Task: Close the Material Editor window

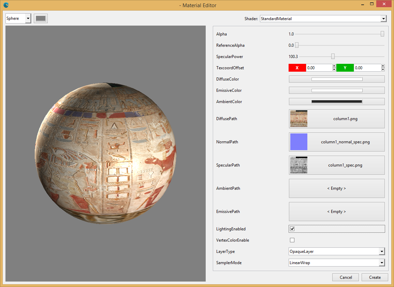Action: tap(384, 4)
